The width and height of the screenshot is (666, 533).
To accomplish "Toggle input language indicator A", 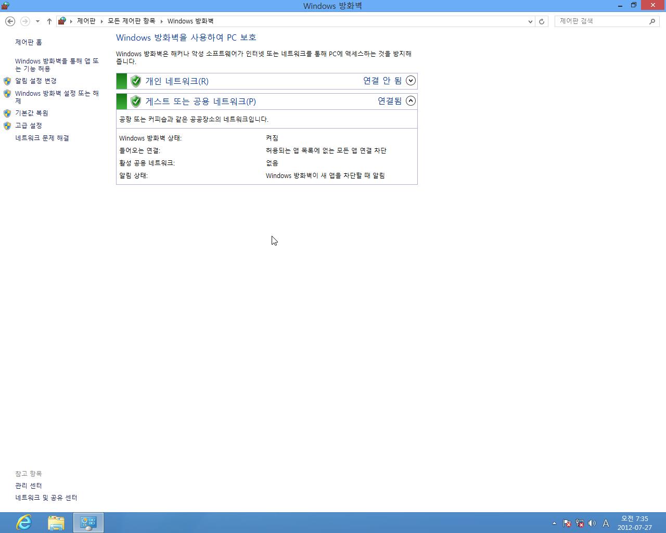I will coord(606,523).
